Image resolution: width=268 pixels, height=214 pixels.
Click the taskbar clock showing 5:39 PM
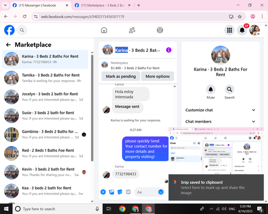coord(245,209)
